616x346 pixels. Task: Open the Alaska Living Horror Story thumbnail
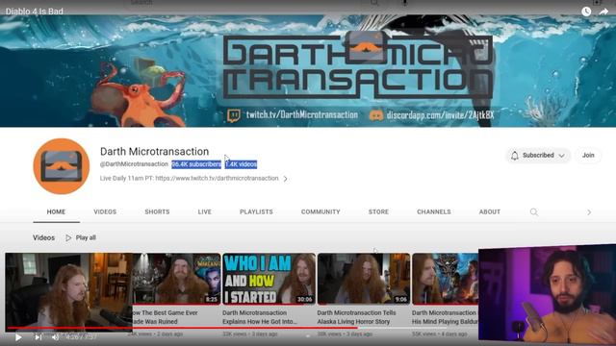(x=364, y=279)
